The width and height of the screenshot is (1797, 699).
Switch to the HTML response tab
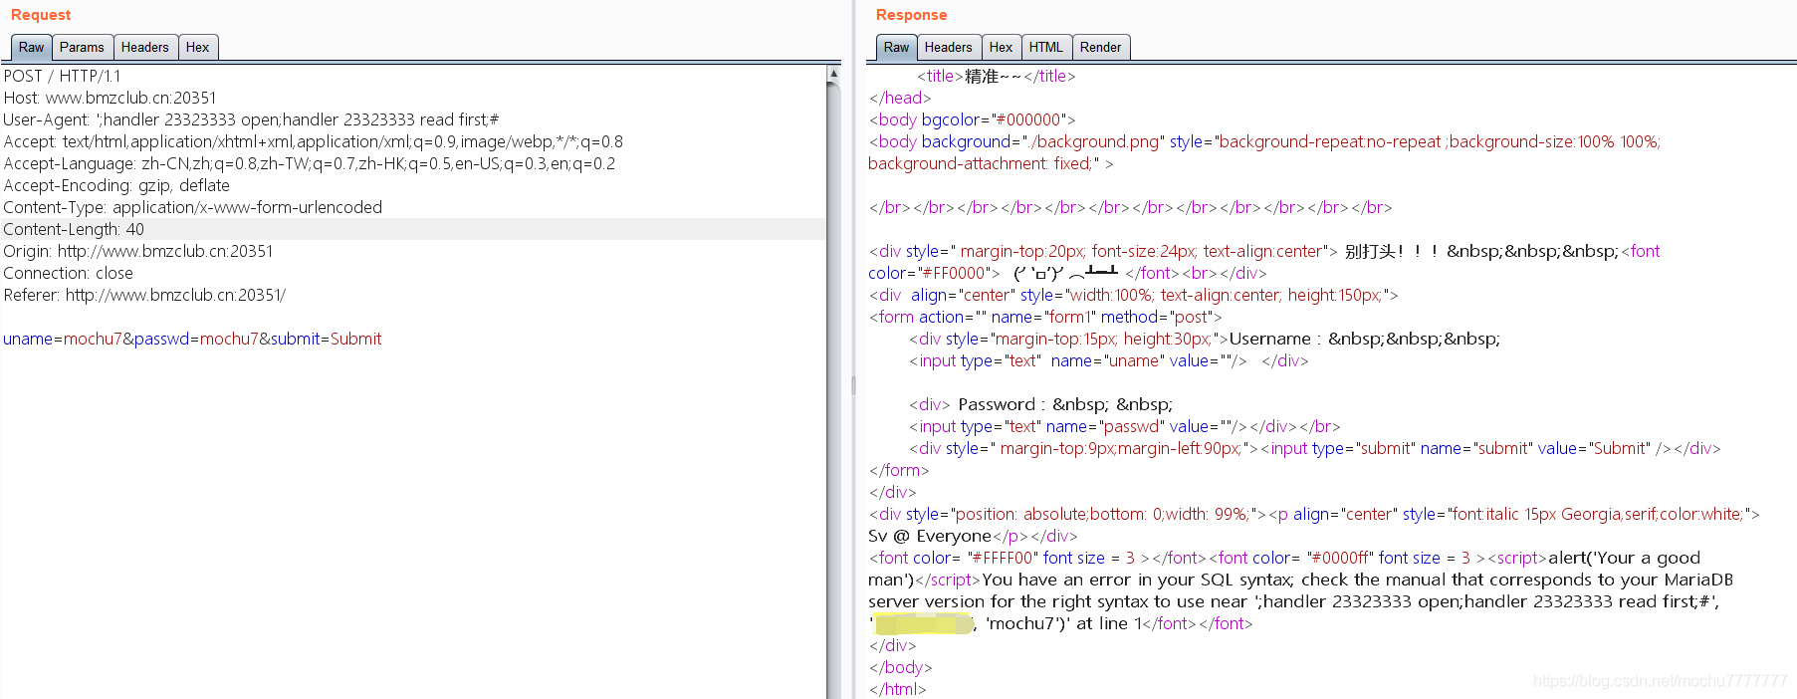click(1046, 47)
